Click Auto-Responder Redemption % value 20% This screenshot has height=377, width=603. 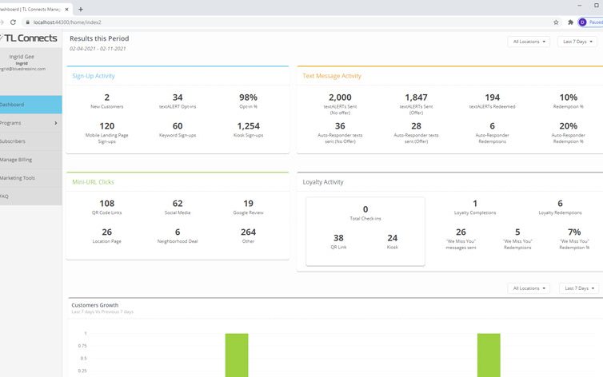pyautogui.click(x=569, y=126)
